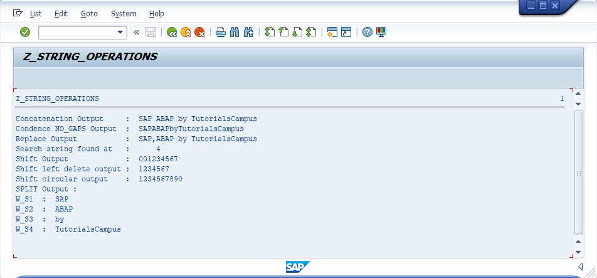
Task: Go to next page icon
Action: point(297,32)
